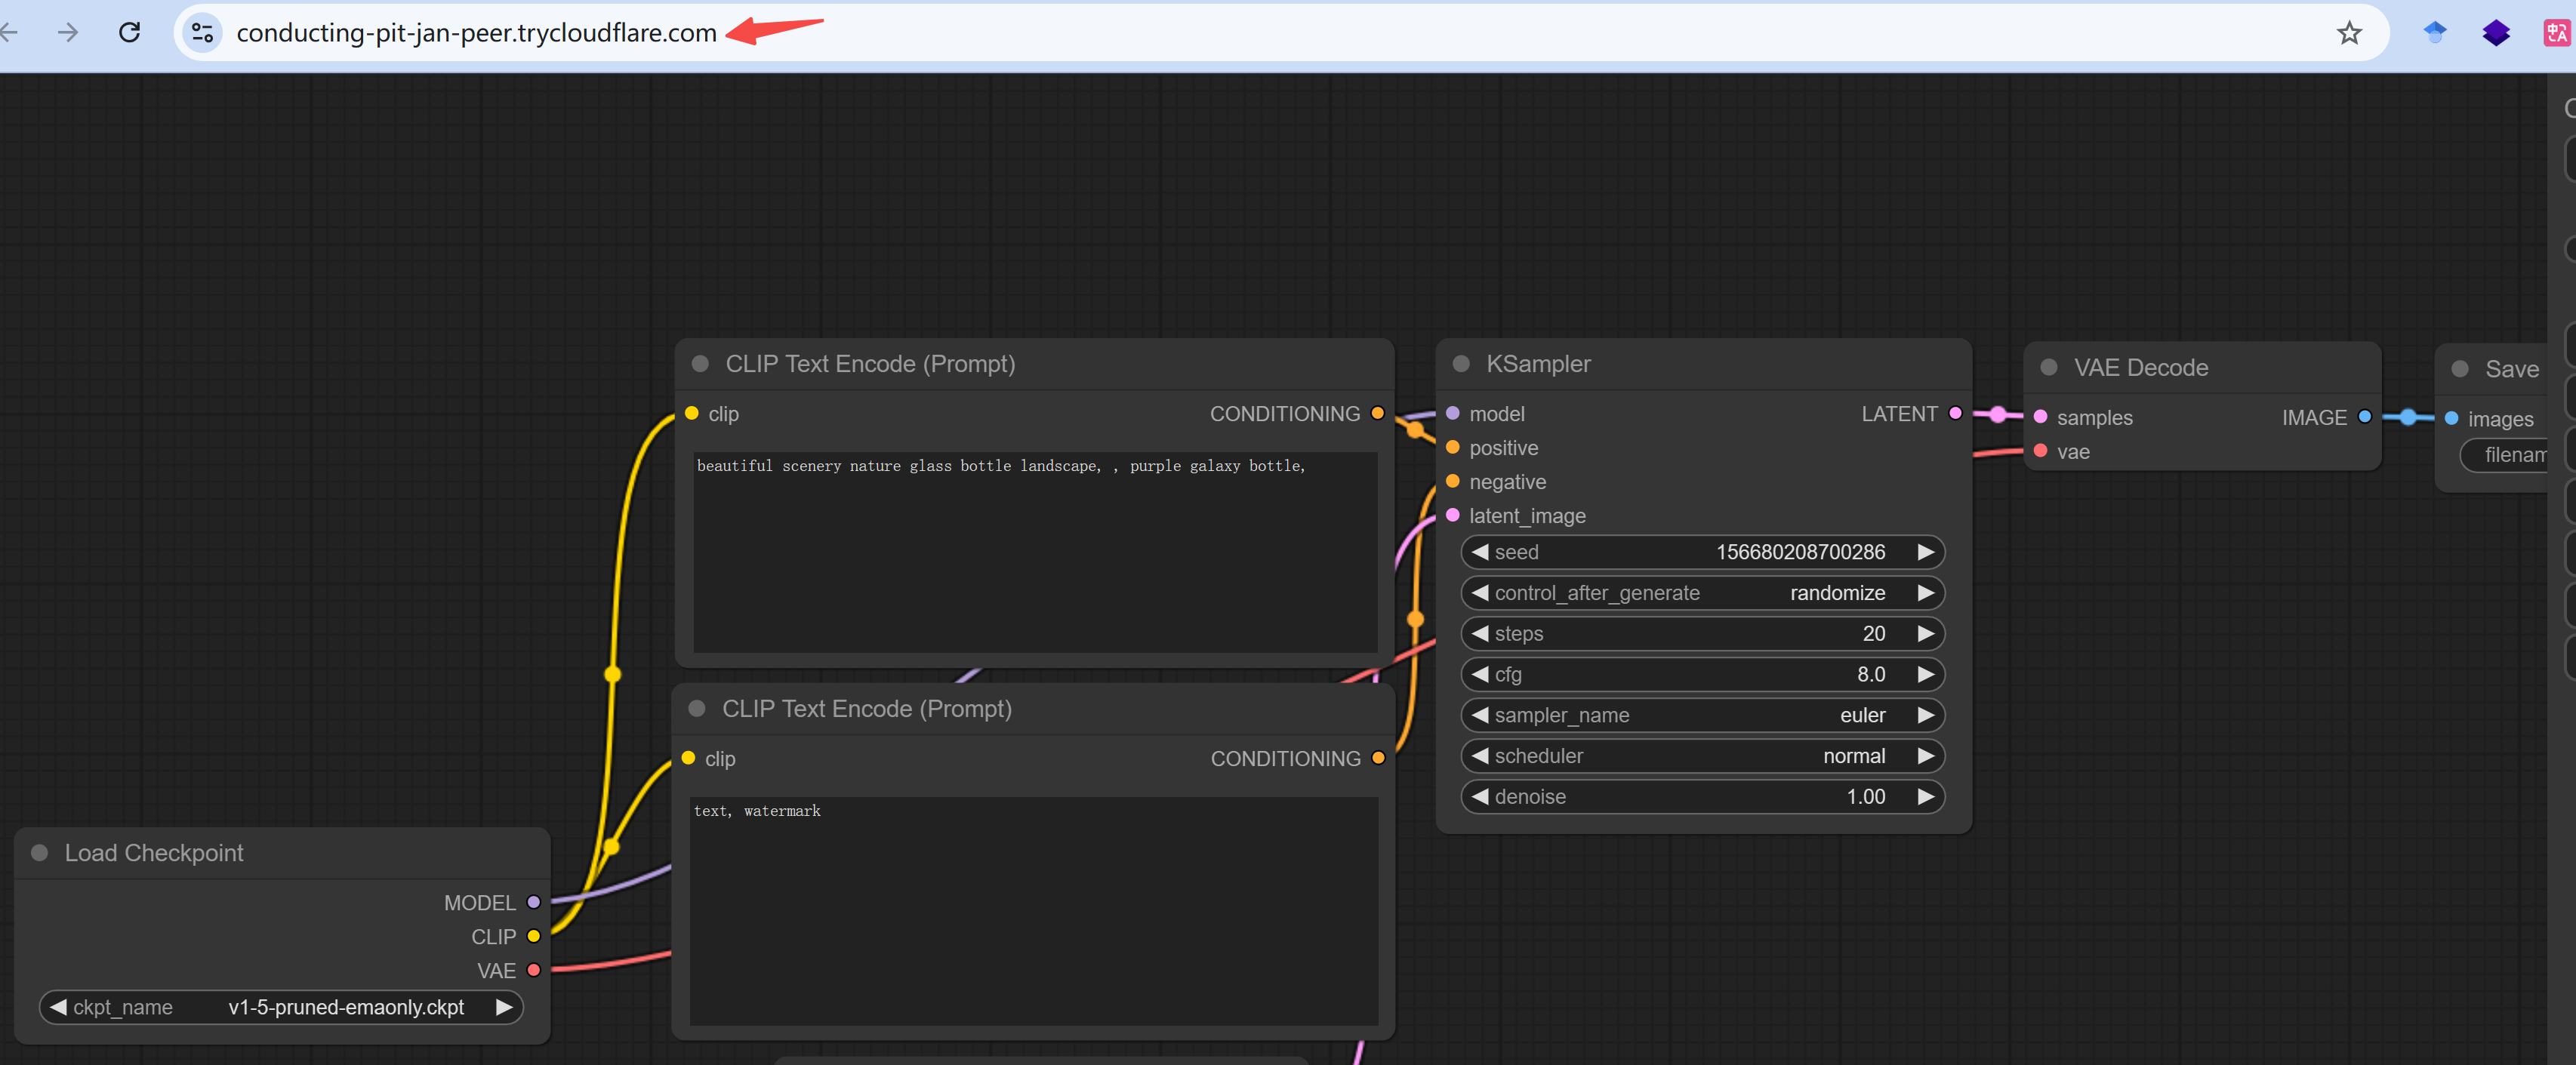Collapse the KSampler node via its dot
Image resolution: width=2576 pixels, height=1065 pixels.
[x=1461, y=364]
